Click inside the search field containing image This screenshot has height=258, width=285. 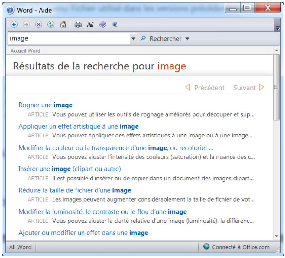click(x=69, y=38)
